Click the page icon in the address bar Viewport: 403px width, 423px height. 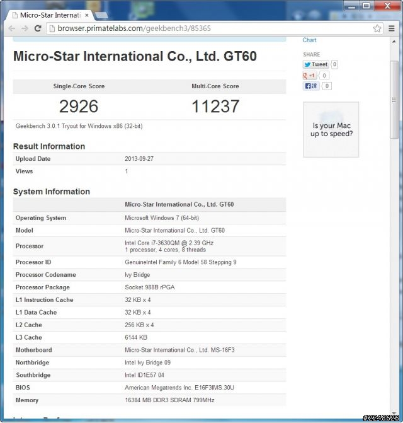coord(52,28)
